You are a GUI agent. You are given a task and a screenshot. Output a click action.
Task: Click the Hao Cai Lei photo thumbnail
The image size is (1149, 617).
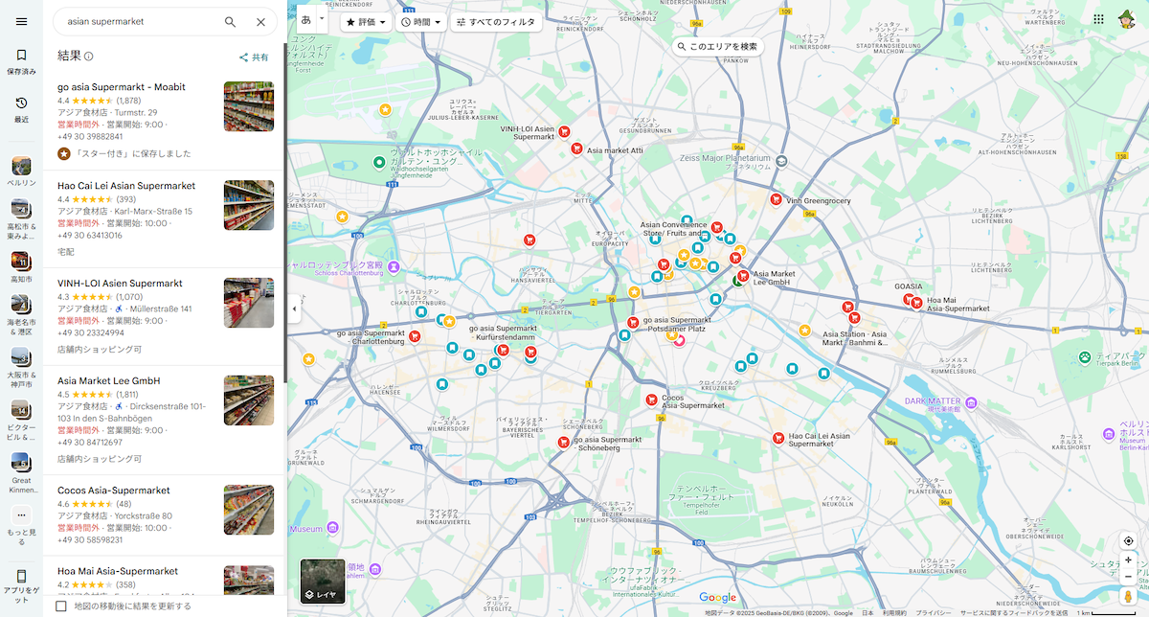[249, 205]
